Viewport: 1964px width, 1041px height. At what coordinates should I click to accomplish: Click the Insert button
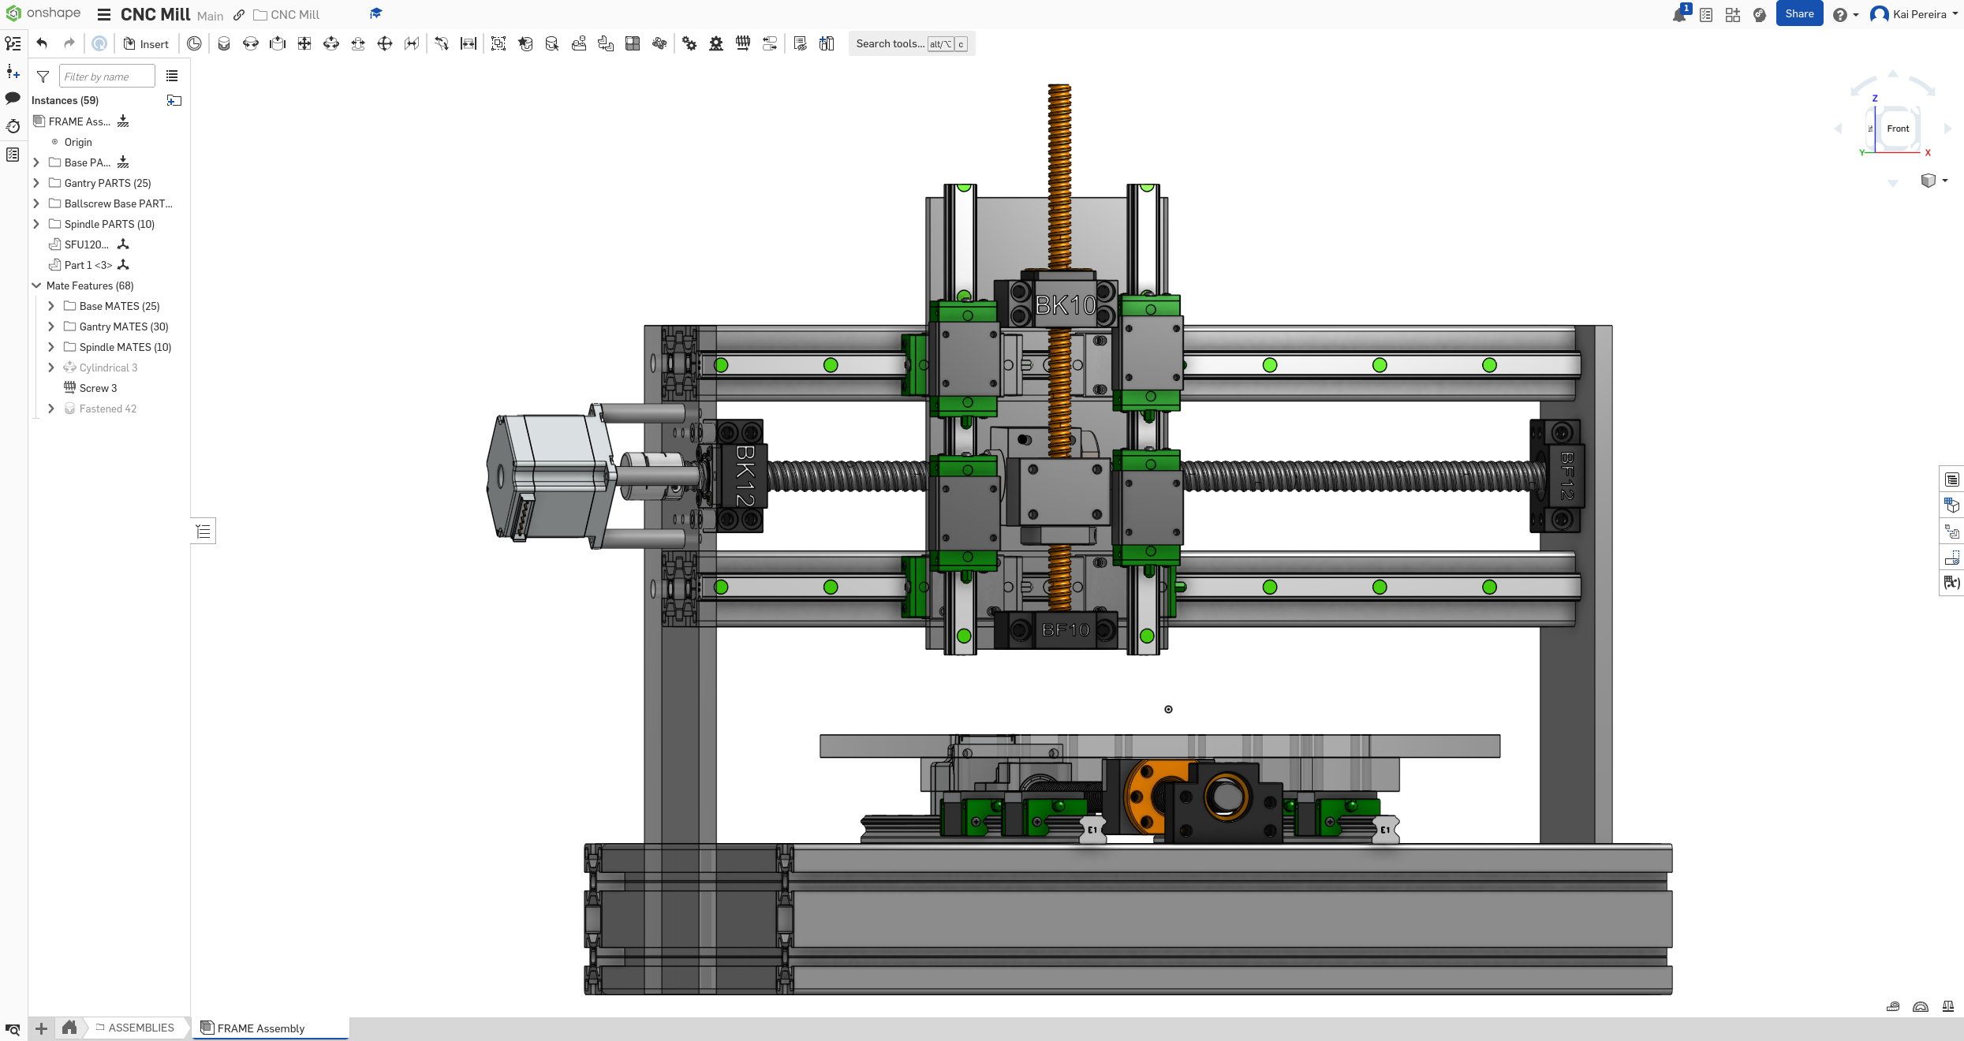coord(147,44)
